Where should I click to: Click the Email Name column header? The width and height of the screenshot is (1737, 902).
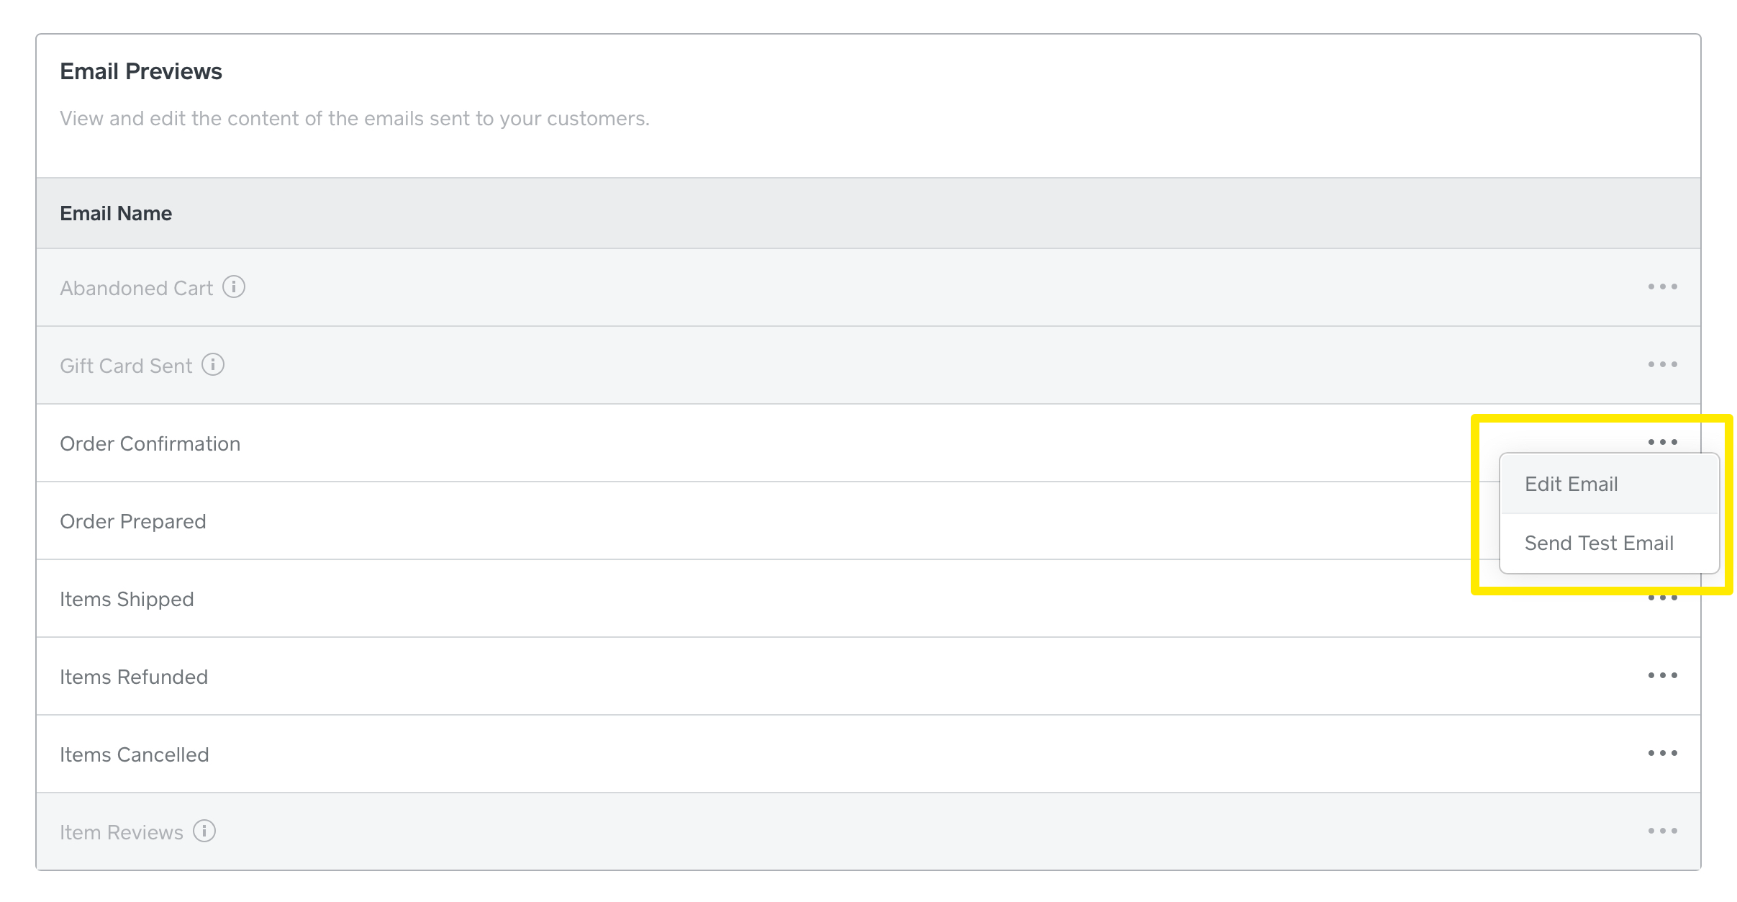pyautogui.click(x=116, y=213)
